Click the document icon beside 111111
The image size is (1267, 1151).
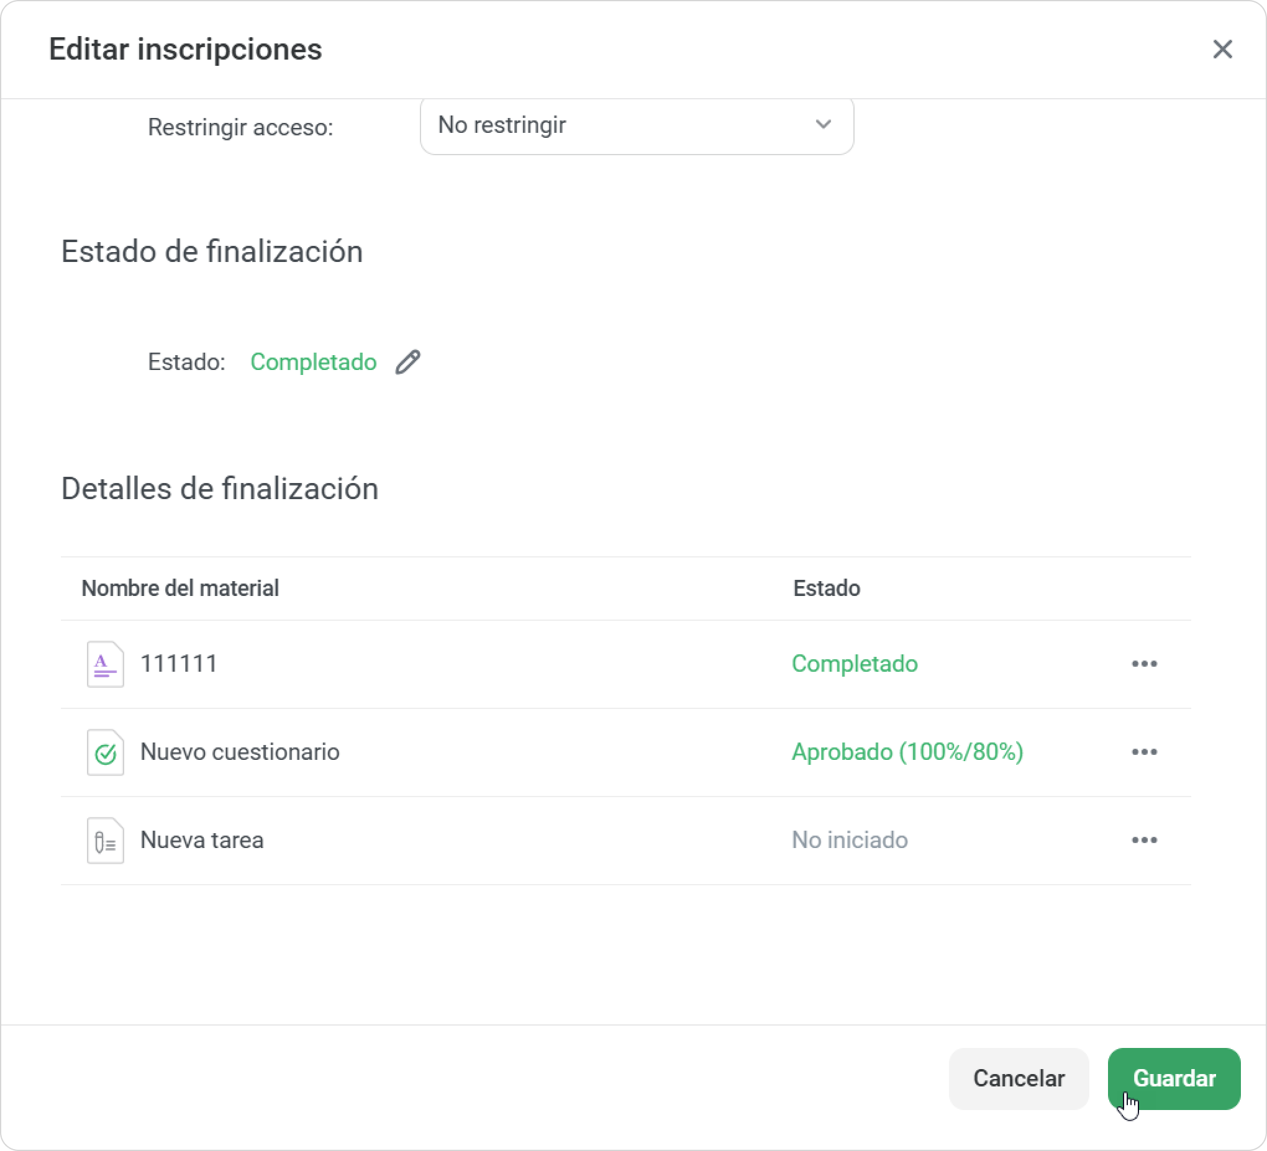(x=105, y=664)
